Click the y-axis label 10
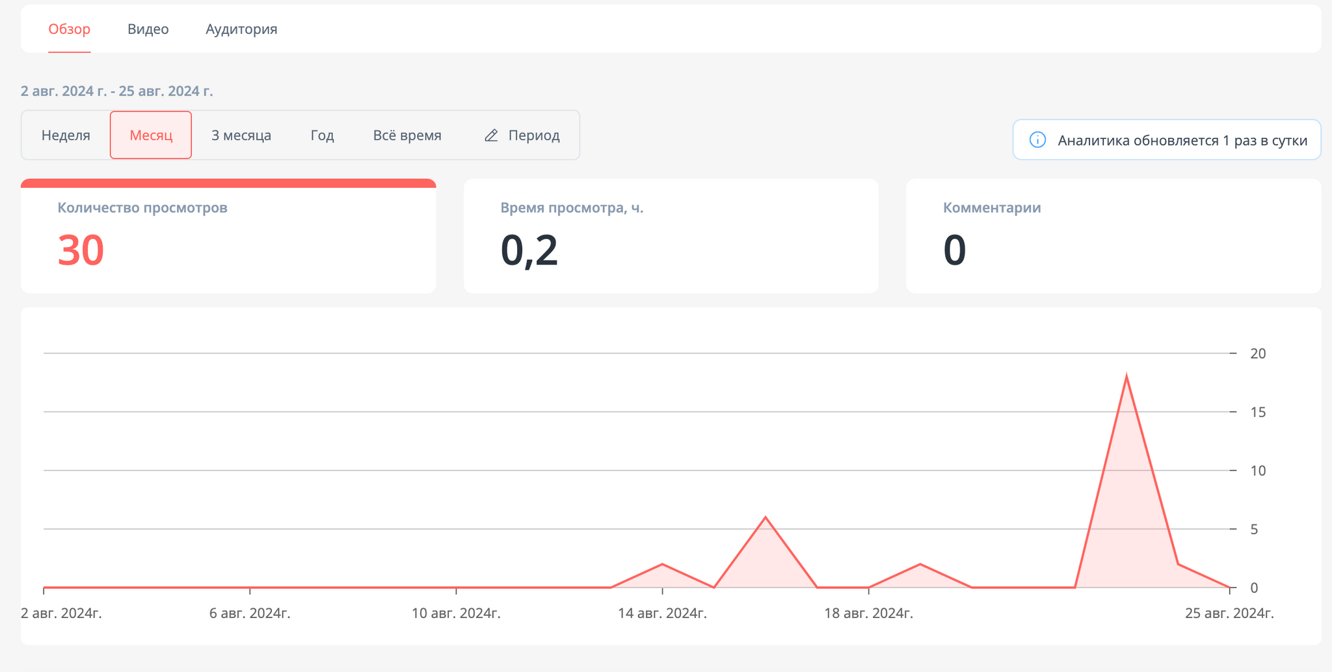Screen dimensions: 1332x672 pos(1258,471)
